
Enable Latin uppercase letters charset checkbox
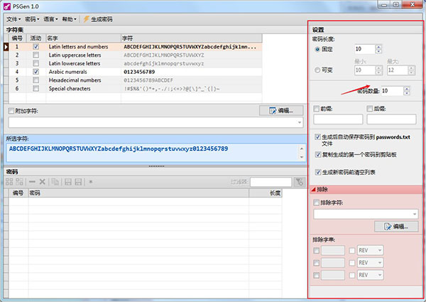point(36,55)
